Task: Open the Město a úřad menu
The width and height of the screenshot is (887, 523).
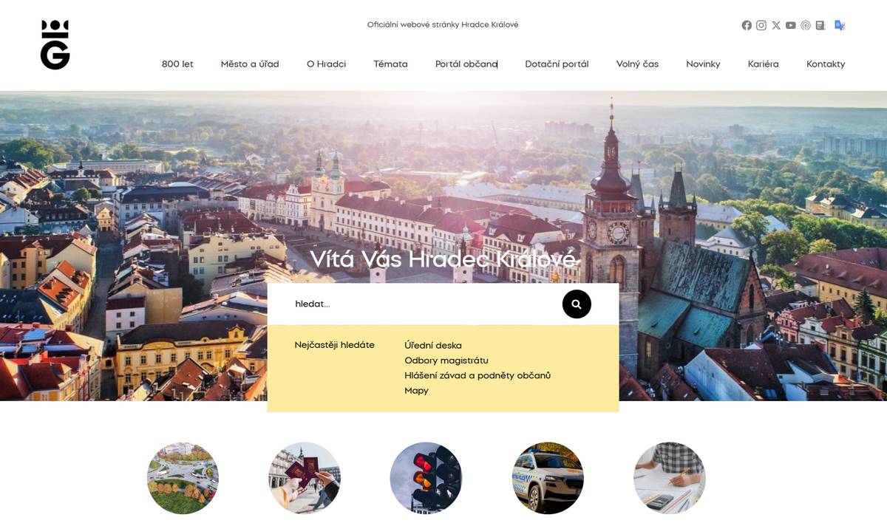Action: click(x=249, y=64)
